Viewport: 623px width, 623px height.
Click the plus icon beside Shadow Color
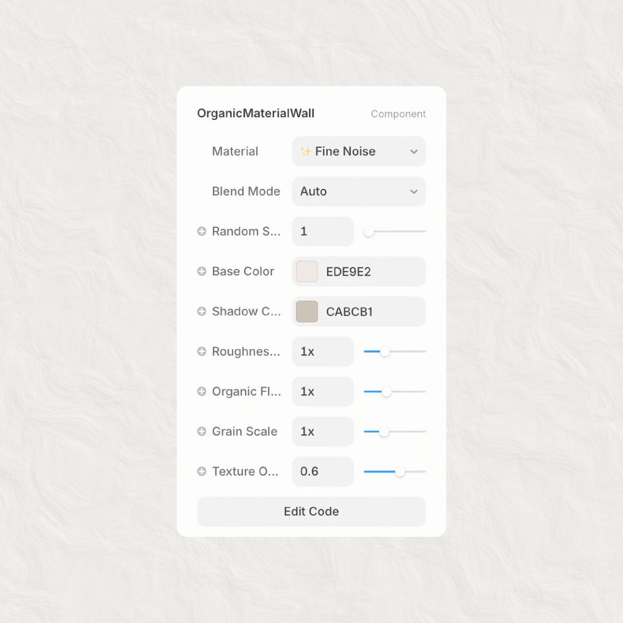[201, 311]
